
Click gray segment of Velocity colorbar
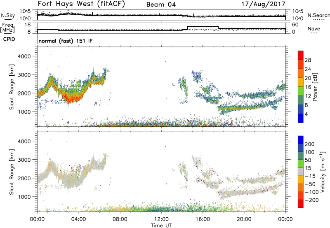tap(301, 172)
